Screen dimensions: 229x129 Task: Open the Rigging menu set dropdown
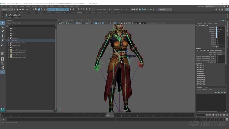pyautogui.click(x=7, y=9)
